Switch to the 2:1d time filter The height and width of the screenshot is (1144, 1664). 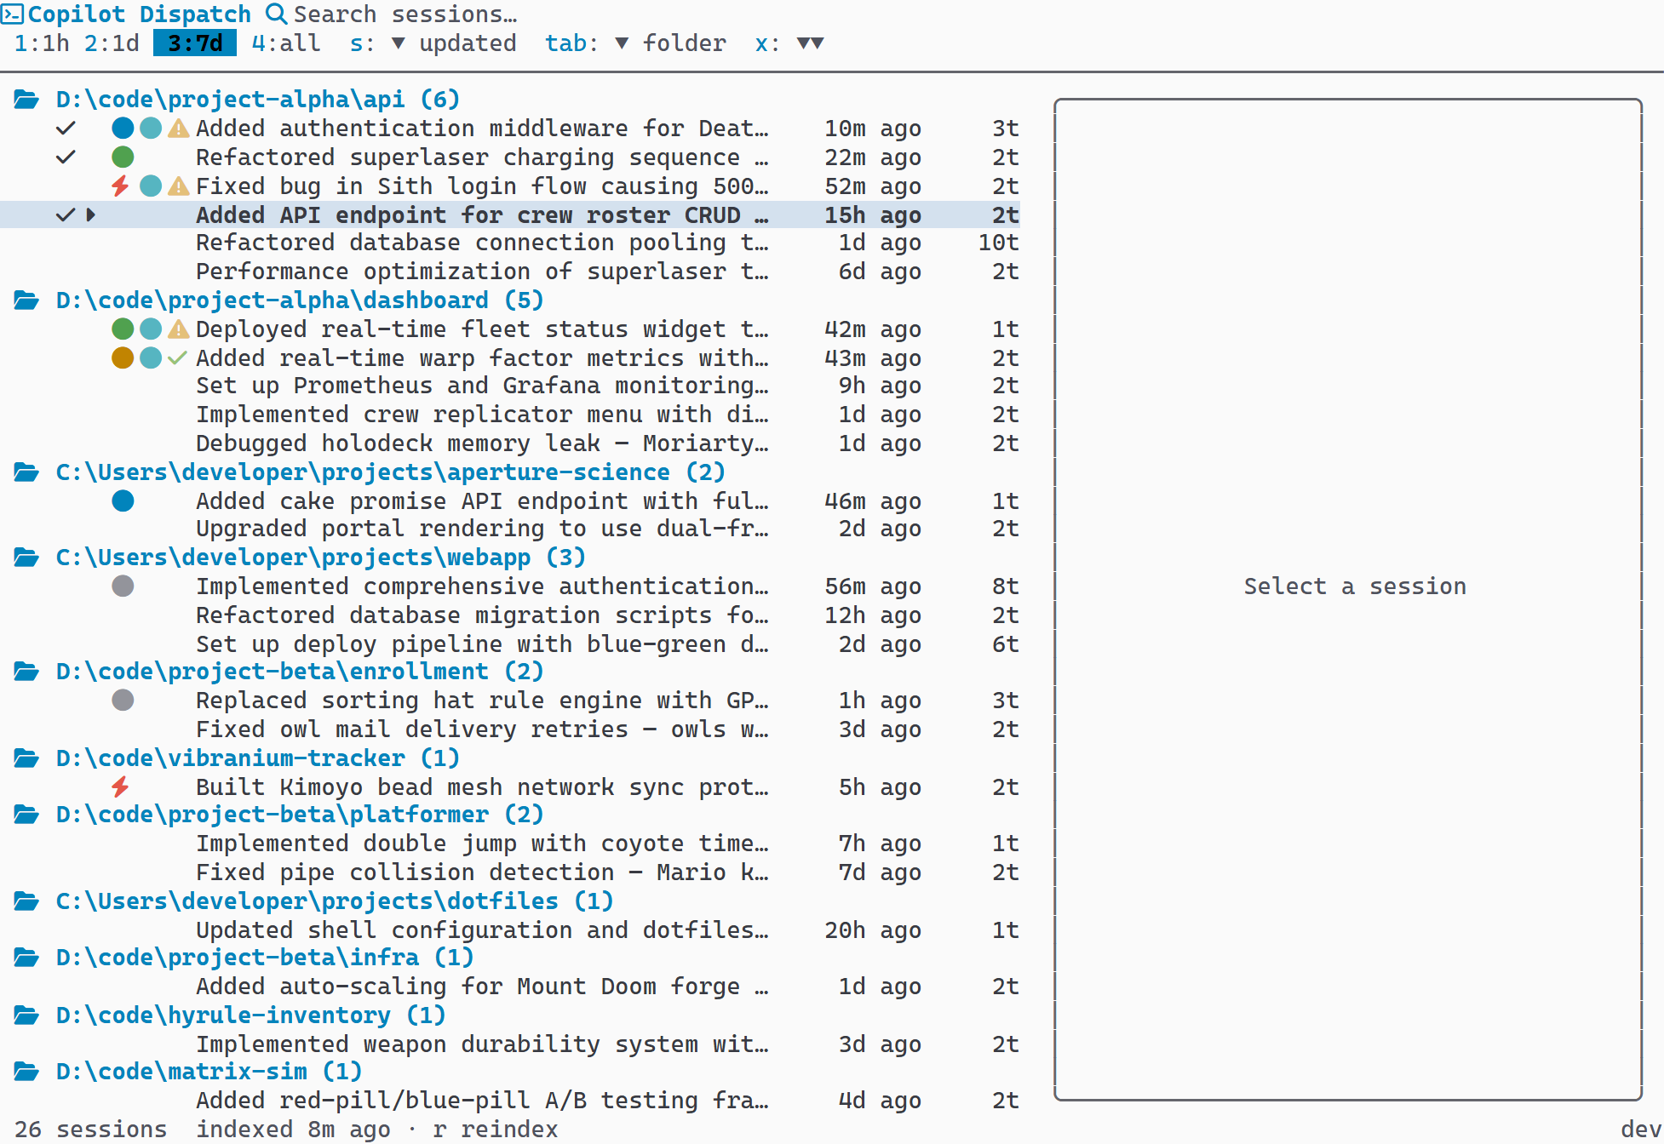112,43
